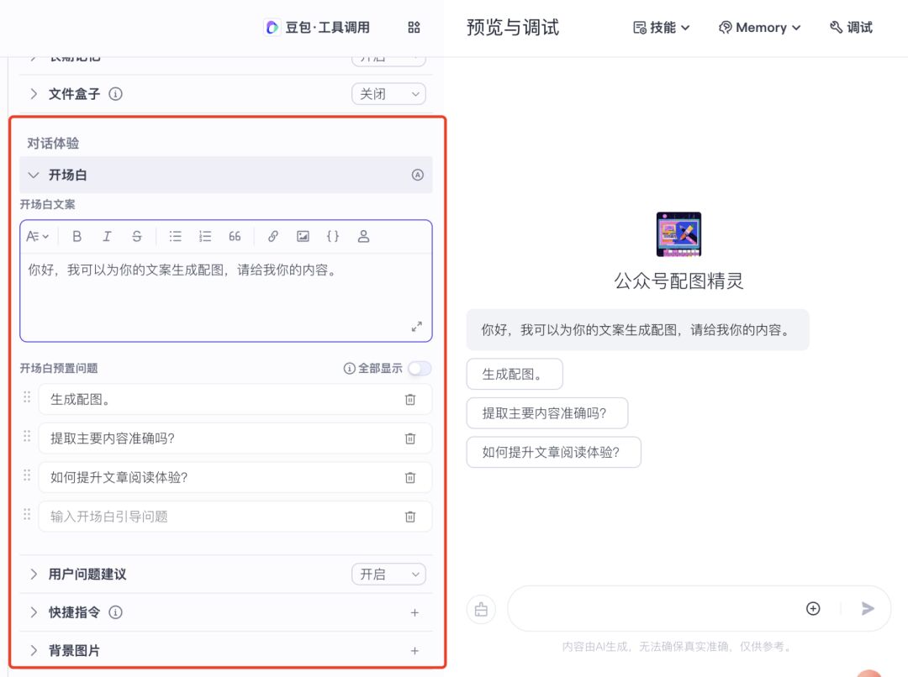
Task: Apply strikethrough formatting in editor toolbar
Action: (x=137, y=237)
